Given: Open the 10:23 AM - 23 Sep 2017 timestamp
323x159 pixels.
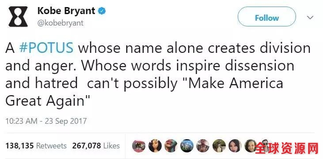Looking at the screenshot, I should pyautogui.click(x=46, y=121).
